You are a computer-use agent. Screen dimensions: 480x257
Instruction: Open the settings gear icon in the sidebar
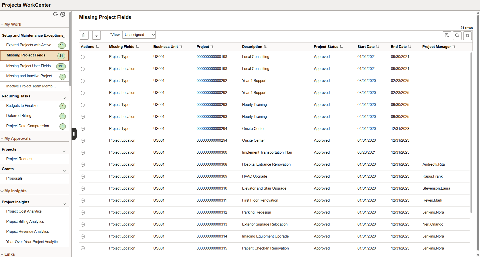(63, 14)
